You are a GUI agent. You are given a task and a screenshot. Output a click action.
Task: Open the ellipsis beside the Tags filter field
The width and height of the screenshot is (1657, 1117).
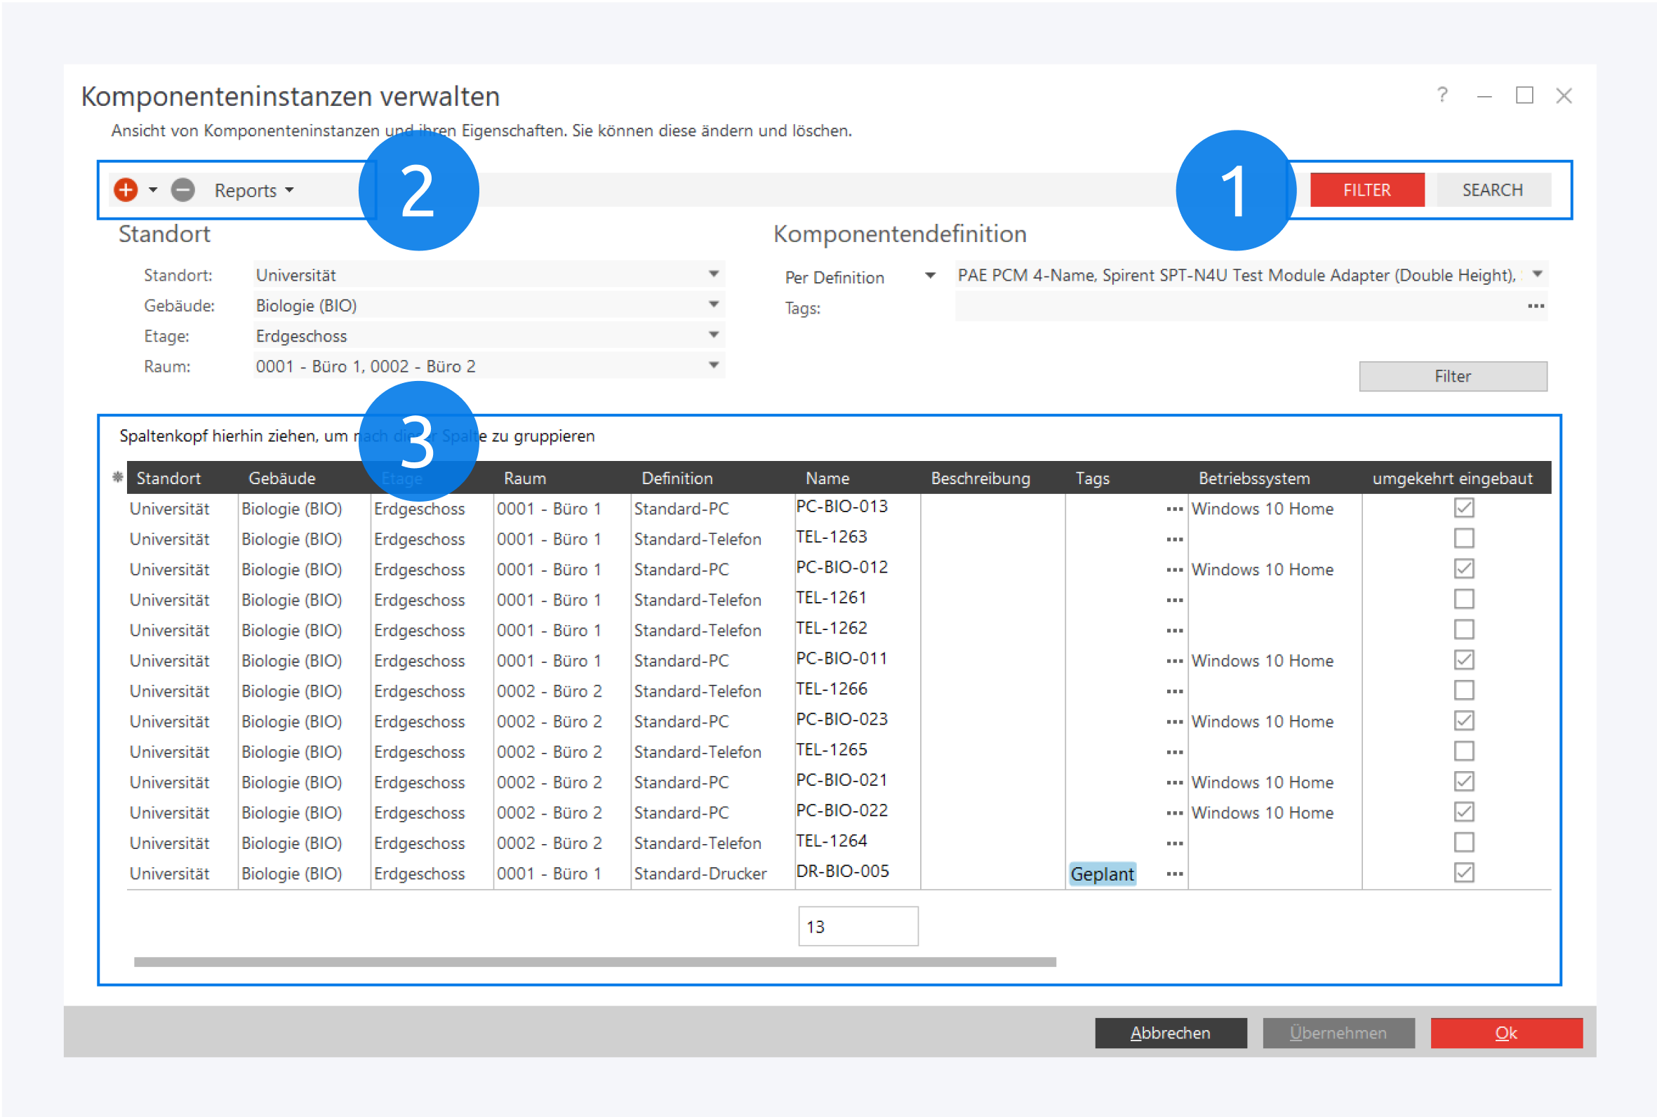(x=1535, y=307)
